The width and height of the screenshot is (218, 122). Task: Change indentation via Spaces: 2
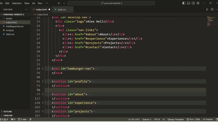coord(147,119)
